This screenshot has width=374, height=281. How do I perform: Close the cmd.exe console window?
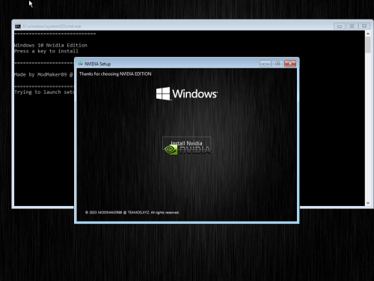364,26
